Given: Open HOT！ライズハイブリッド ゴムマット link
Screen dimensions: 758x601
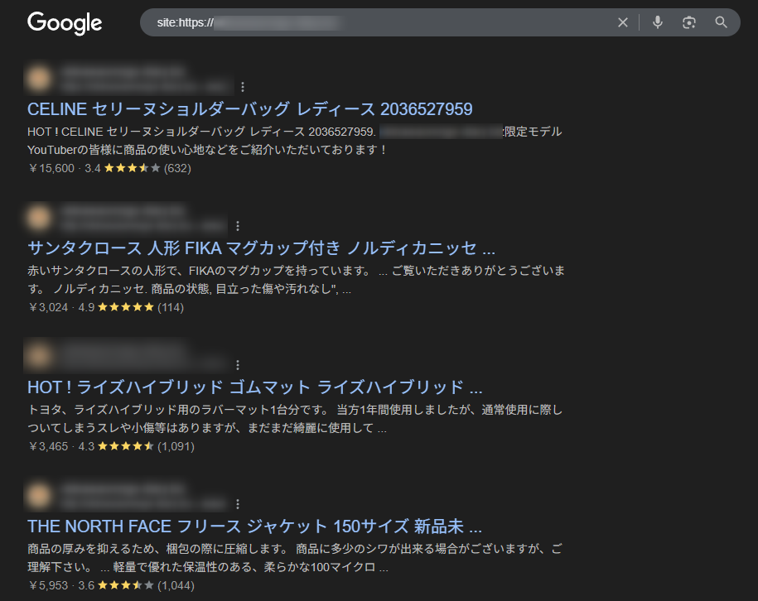Looking at the screenshot, I should click(x=254, y=387).
